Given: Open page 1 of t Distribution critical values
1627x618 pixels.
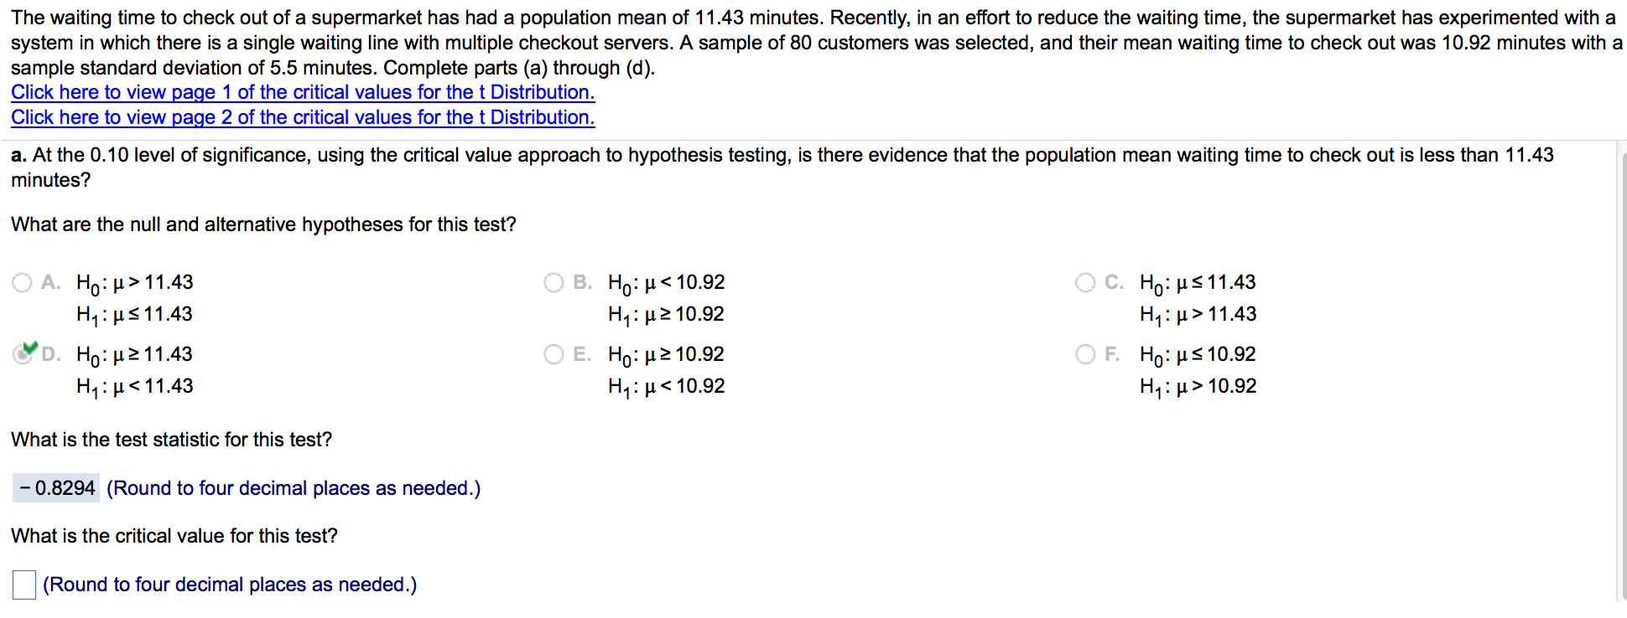Looking at the screenshot, I should (x=303, y=92).
